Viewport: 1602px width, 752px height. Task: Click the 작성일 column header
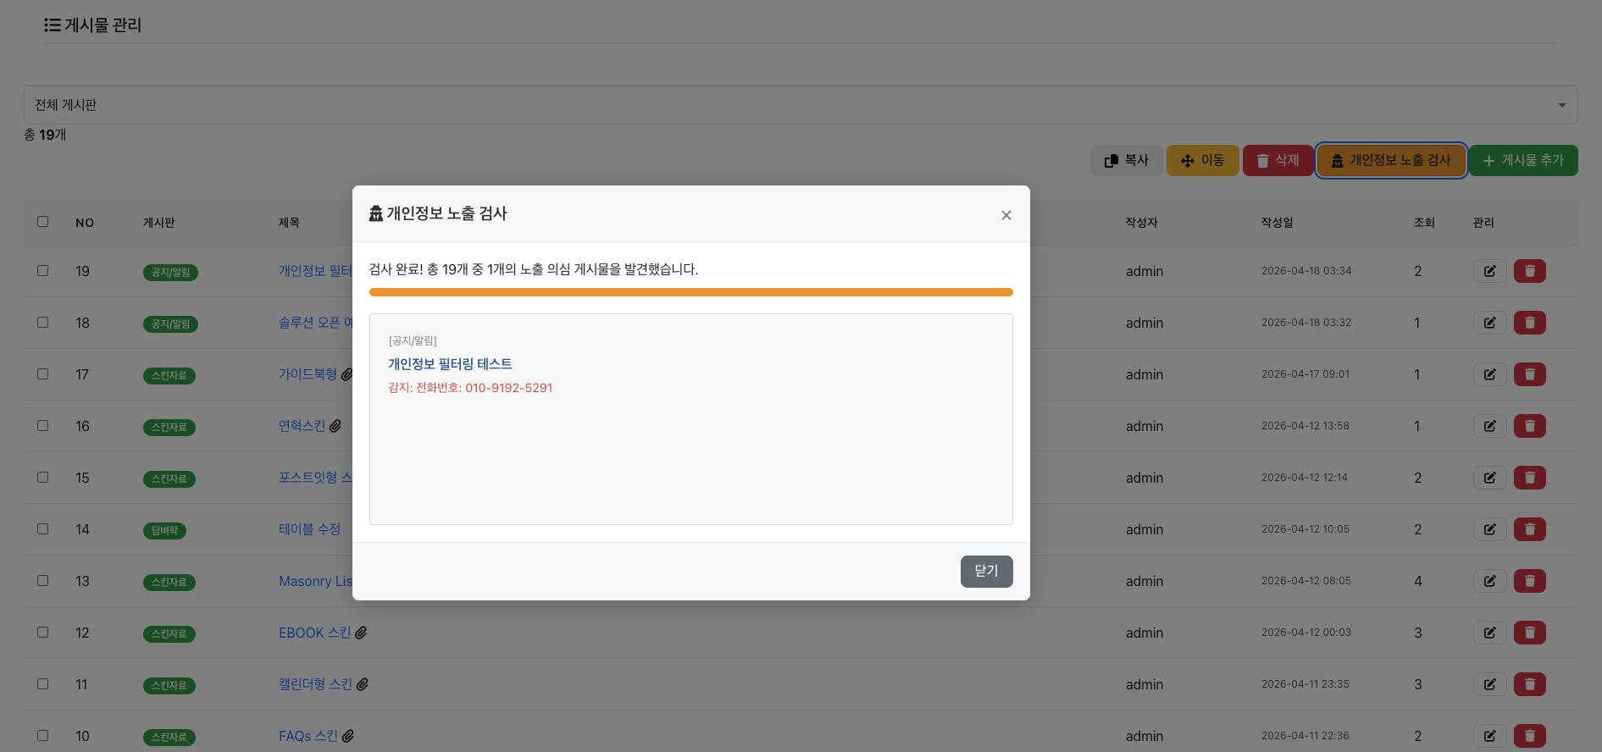click(1277, 222)
